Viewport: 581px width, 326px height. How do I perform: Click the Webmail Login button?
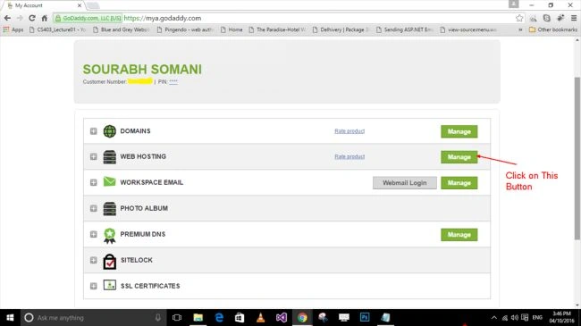(x=405, y=183)
